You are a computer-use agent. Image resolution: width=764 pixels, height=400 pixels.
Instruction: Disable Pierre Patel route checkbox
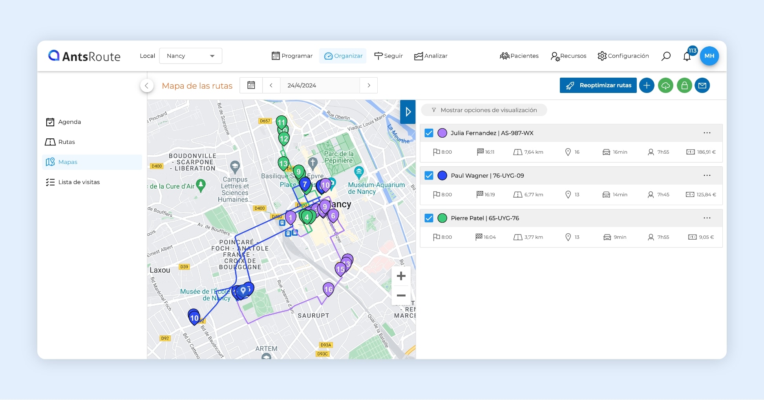[x=429, y=218]
